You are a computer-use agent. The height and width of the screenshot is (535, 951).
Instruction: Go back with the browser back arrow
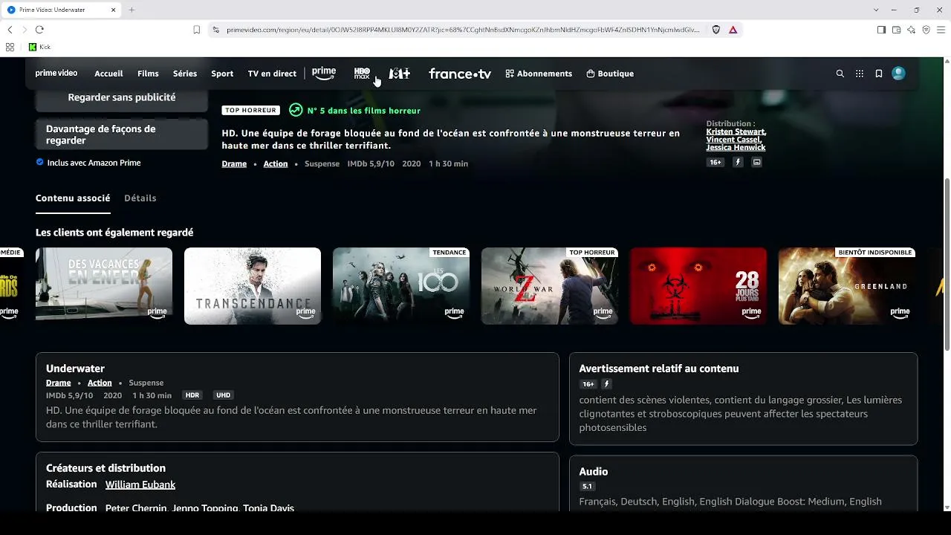point(10,30)
